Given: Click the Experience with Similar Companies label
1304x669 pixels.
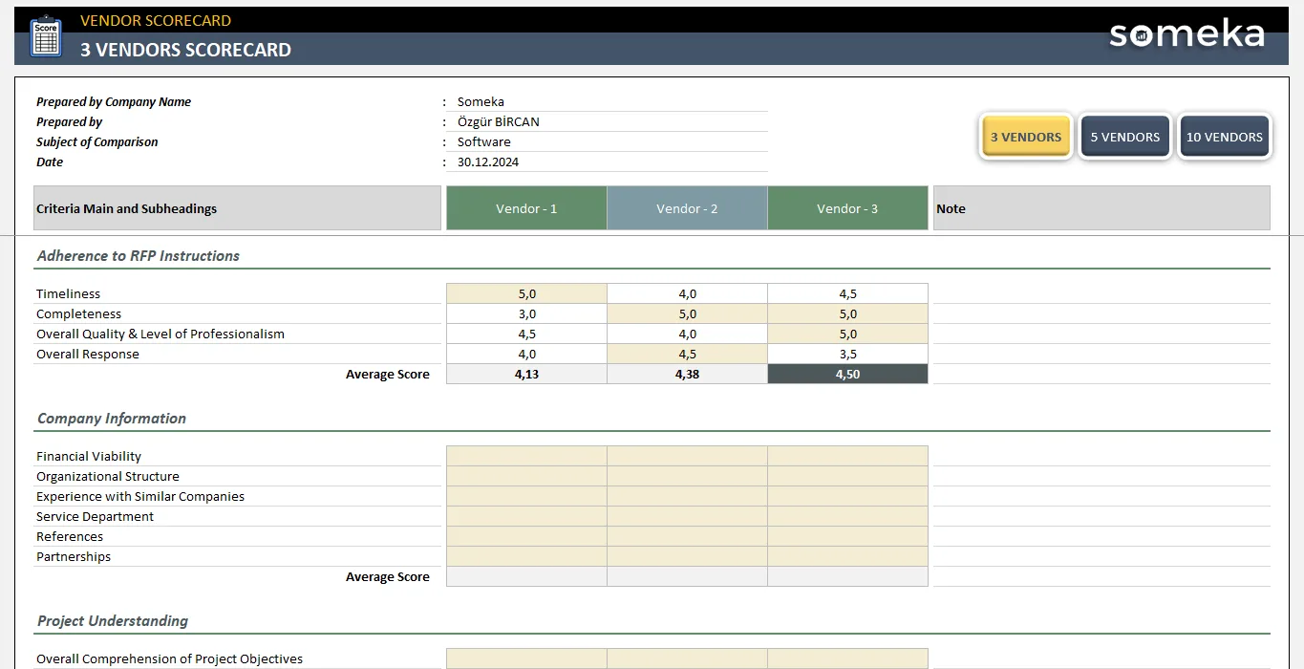Looking at the screenshot, I should [x=140, y=496].
